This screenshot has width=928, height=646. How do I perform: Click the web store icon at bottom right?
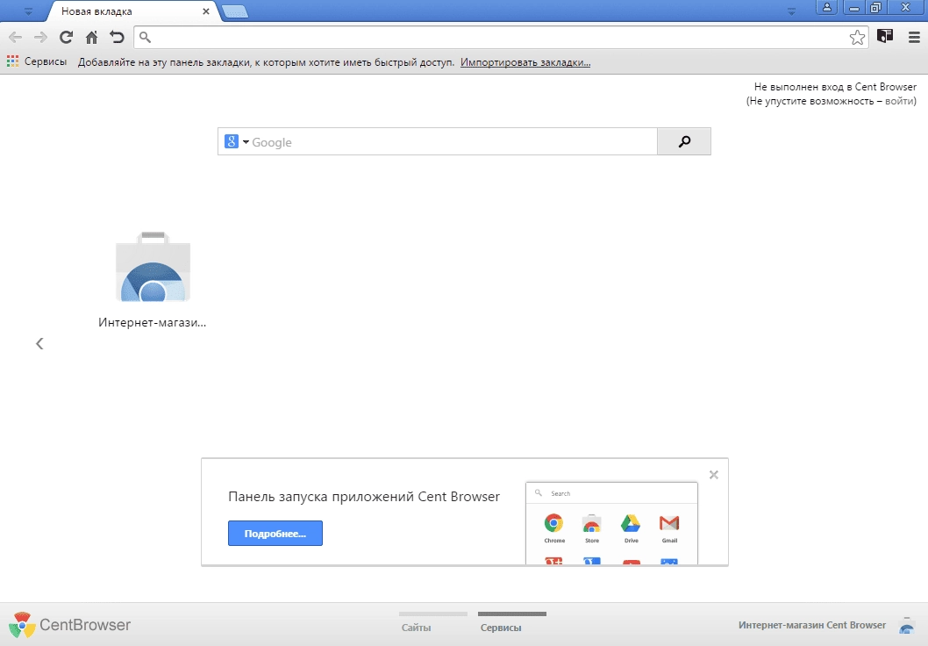click(x=907, y=625)
